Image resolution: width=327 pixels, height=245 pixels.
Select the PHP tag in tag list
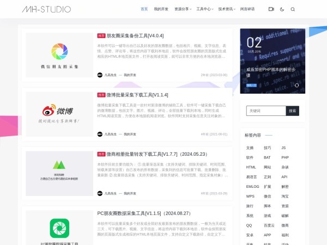point(285,157)
